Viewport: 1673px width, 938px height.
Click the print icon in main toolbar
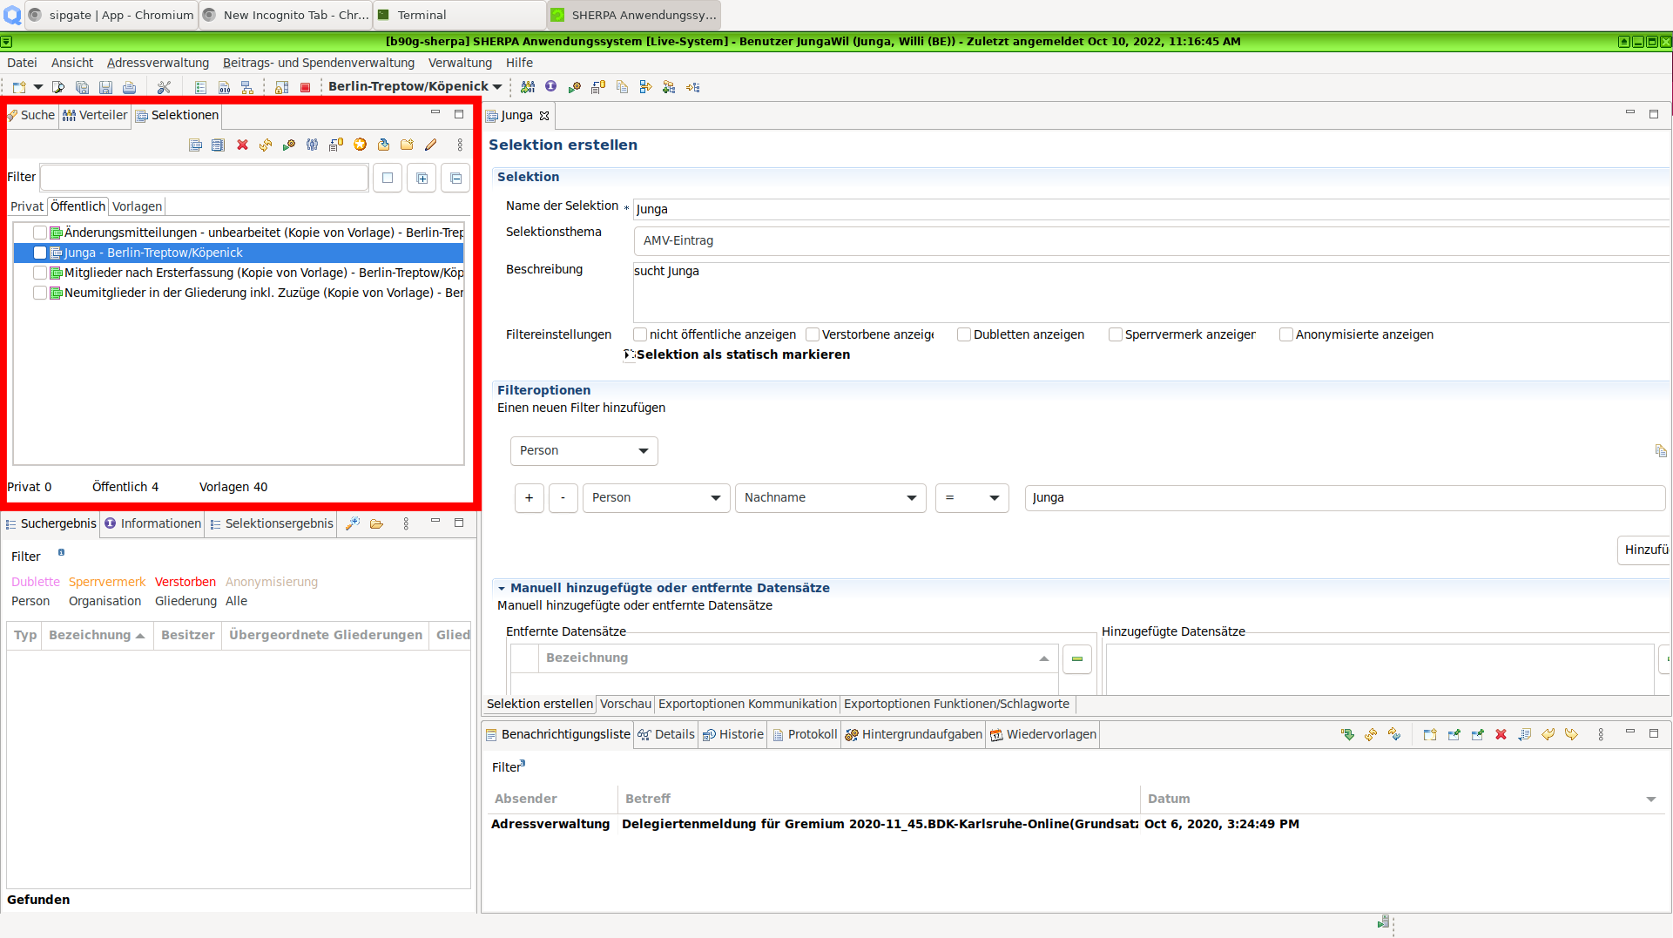(129, 87)
